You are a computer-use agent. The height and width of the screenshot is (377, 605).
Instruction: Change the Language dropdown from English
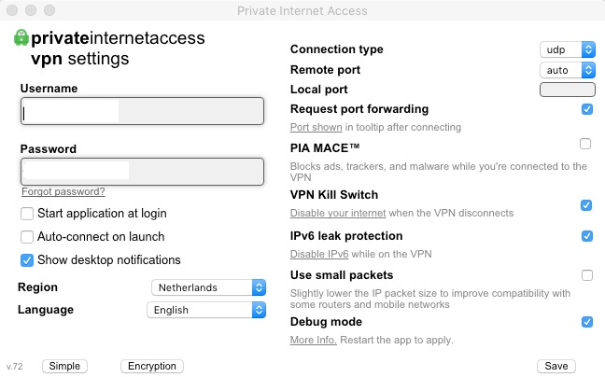coord(206,310)
